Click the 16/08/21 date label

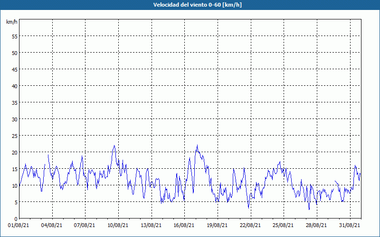coord(184,225)
